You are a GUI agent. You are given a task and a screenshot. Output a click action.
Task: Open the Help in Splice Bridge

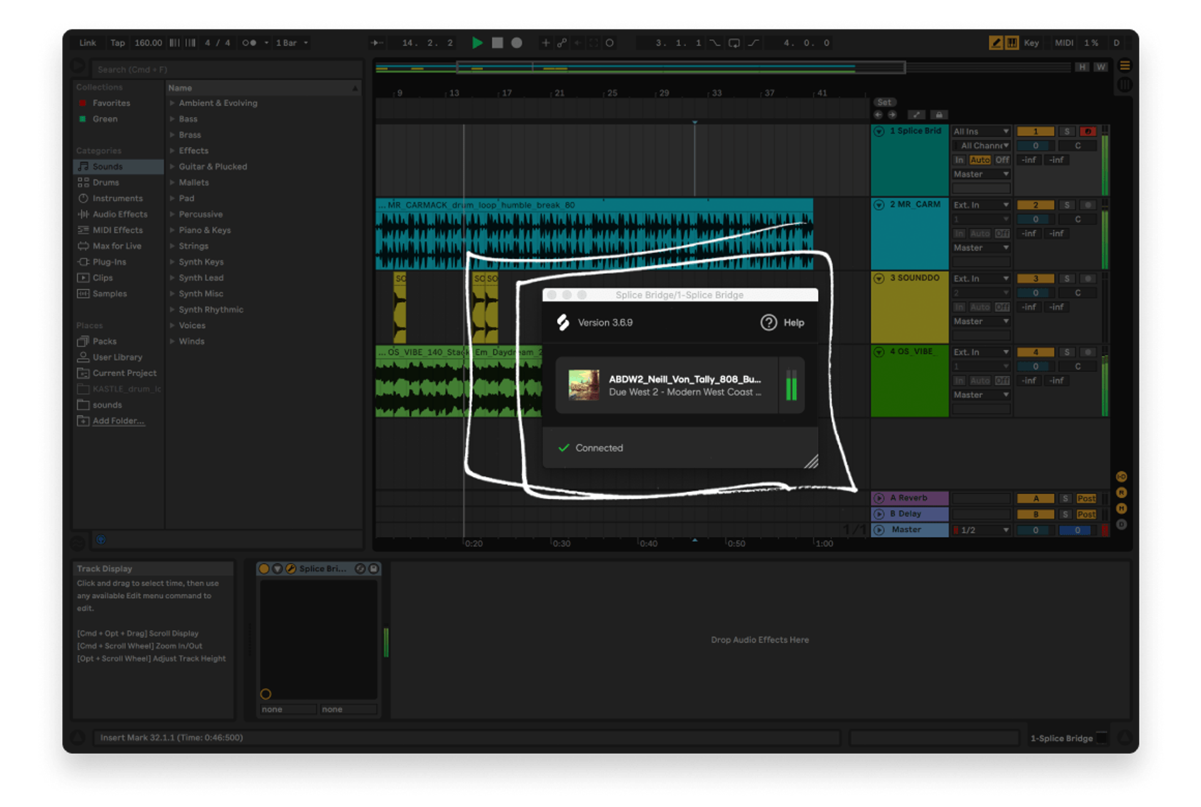tap(782, 323)
